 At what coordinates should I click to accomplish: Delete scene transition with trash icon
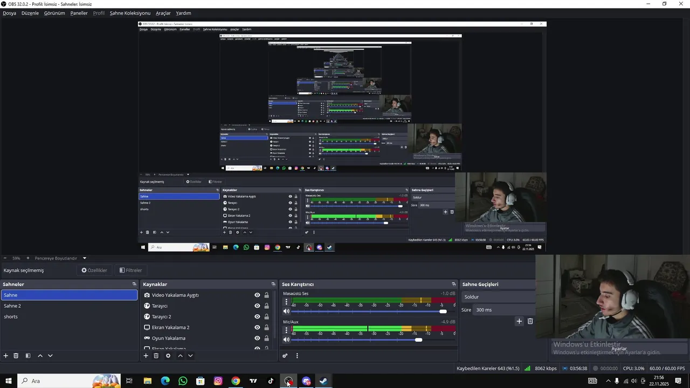pyautogui.click(x=530, y=321)
